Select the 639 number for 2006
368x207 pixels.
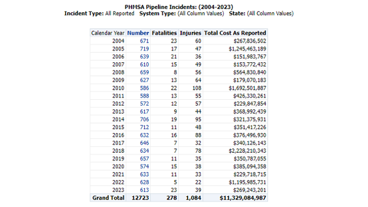(x=144, y=57)
